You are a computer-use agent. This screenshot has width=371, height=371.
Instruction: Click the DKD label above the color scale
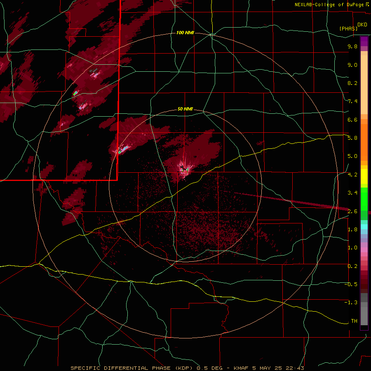coord(362,24)
